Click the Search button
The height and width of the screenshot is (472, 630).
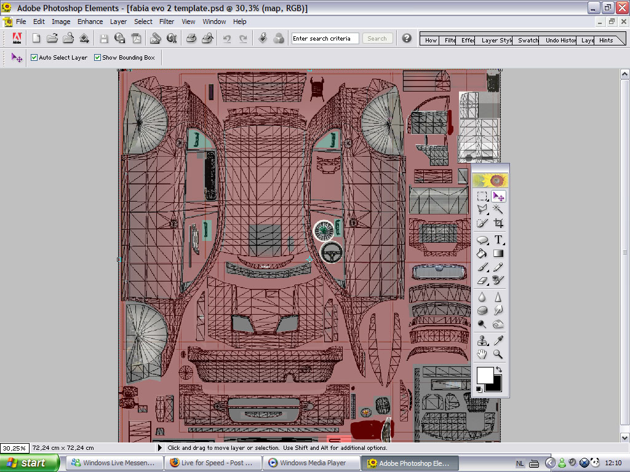click(x=377, y=38)
